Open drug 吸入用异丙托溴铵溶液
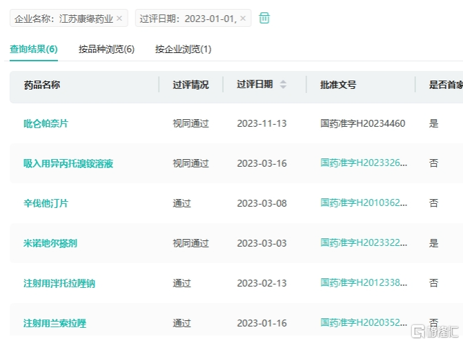Image resolution: width=463 pixels, height=343 pixels. pos(68,163)
